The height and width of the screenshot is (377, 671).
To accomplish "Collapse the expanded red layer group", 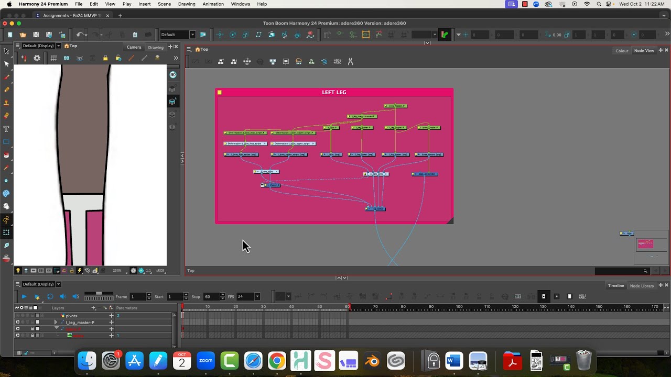I will coord(56,328).
